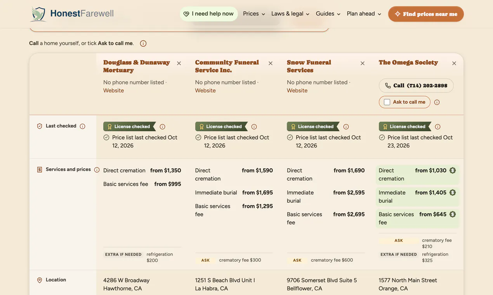
Task: Open info icon beside Omega Ask to call me
Action: pos(437,102)
